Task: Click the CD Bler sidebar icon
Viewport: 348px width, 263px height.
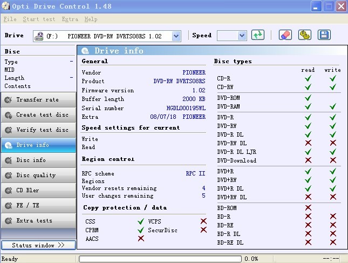Action: (x=8, y=191)
